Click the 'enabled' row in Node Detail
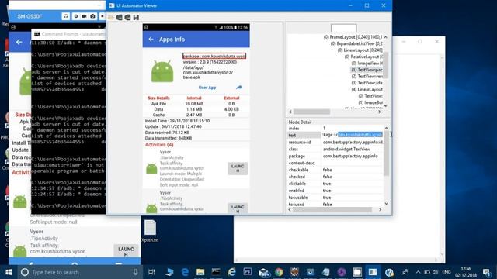497x279 pixels. tap(335, 191)
